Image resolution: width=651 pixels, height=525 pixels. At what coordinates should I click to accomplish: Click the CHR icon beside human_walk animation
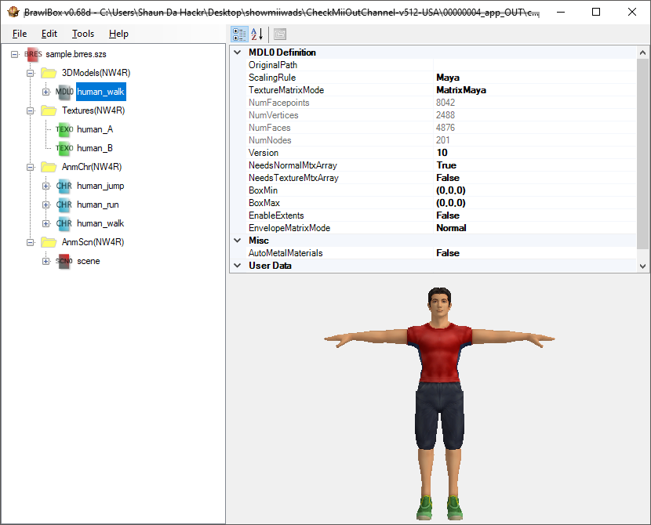(x=64, y=223)
